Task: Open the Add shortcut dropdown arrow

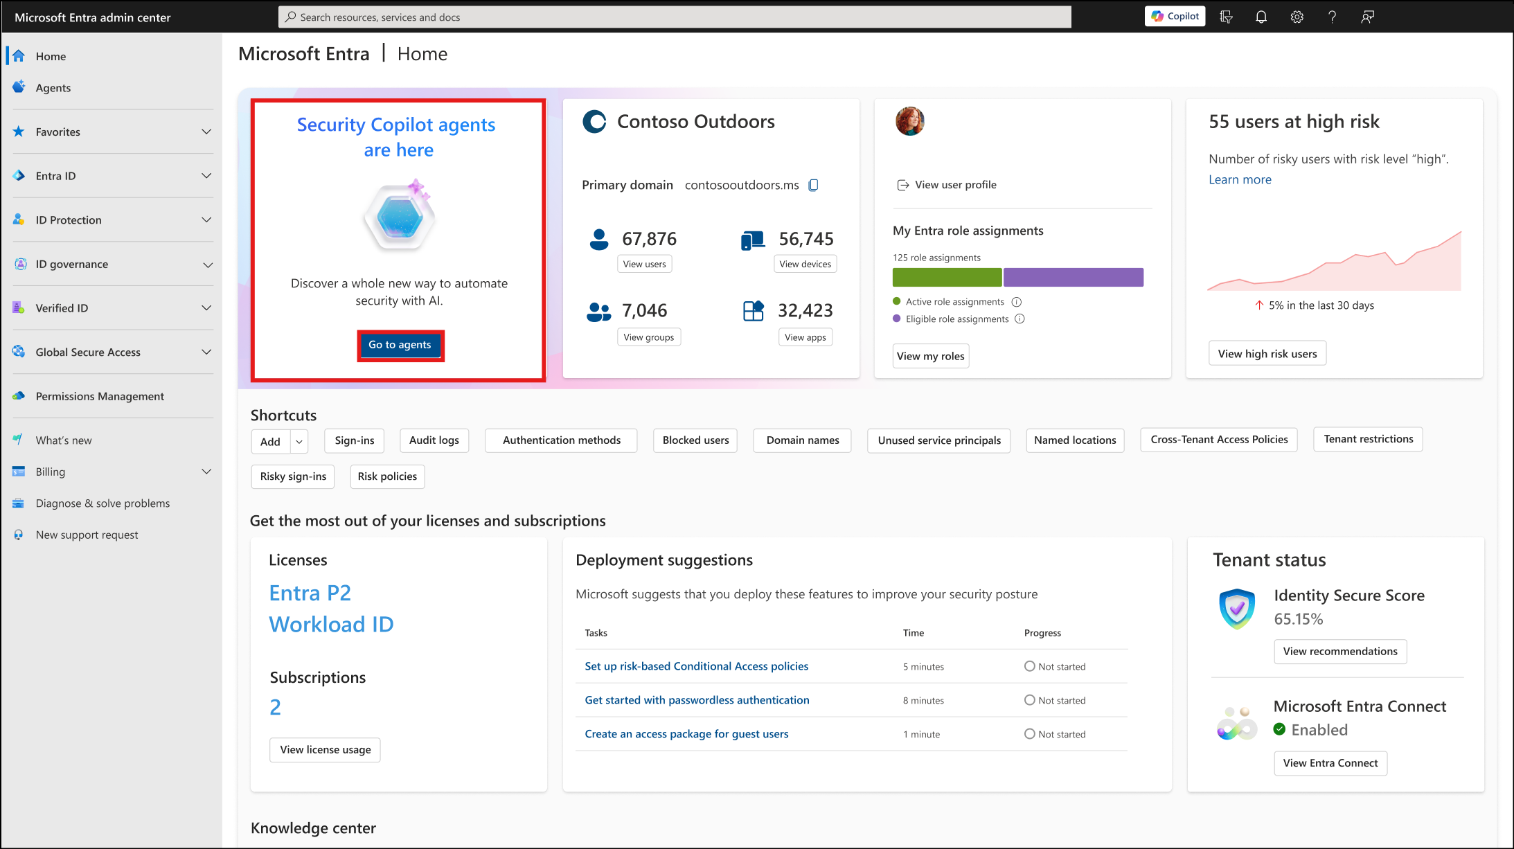Action: pyautogui.click(x=299, y=442)
